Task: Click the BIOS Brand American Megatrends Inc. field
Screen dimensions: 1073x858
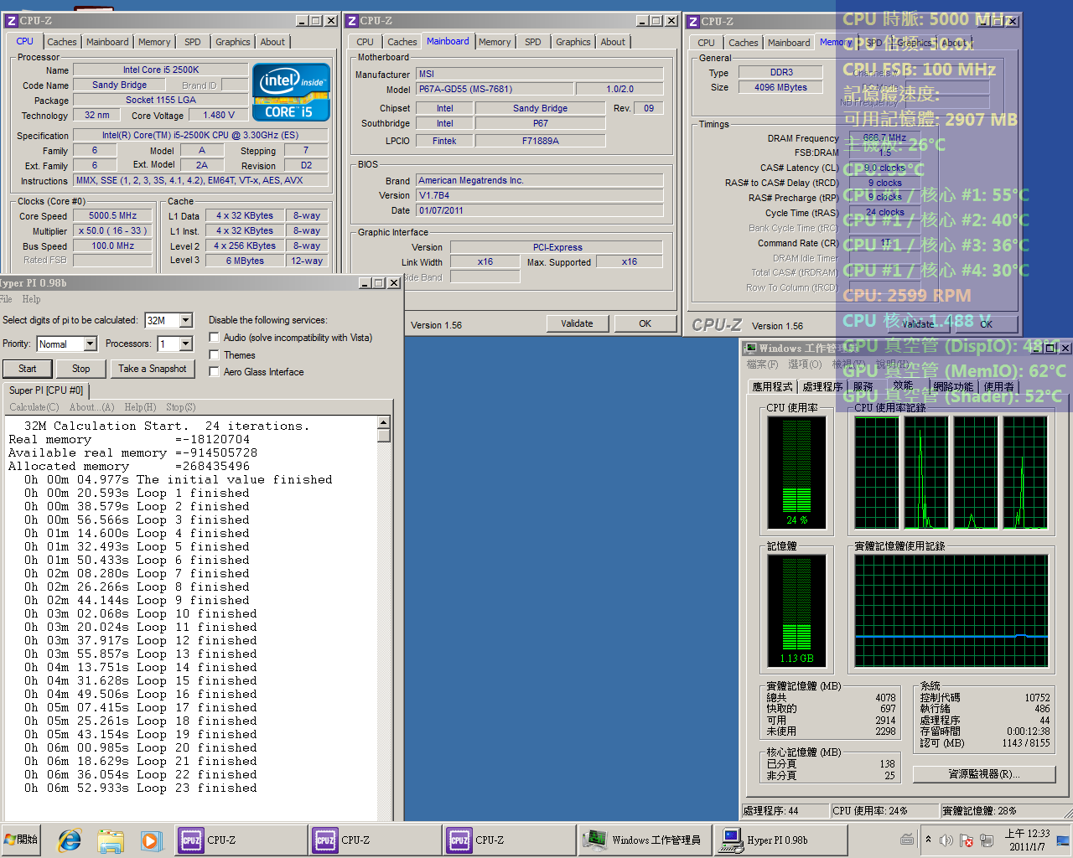Action: click(x=539, y=180)
